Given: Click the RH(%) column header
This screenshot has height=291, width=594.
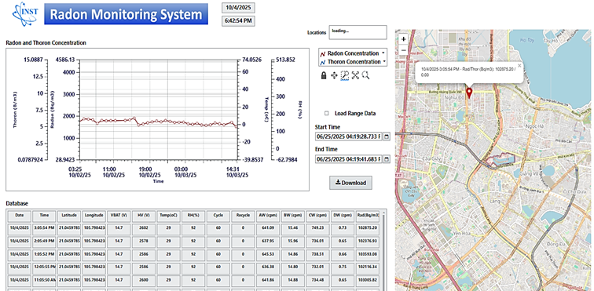Looking at the screenshot, I should point(193,216).
